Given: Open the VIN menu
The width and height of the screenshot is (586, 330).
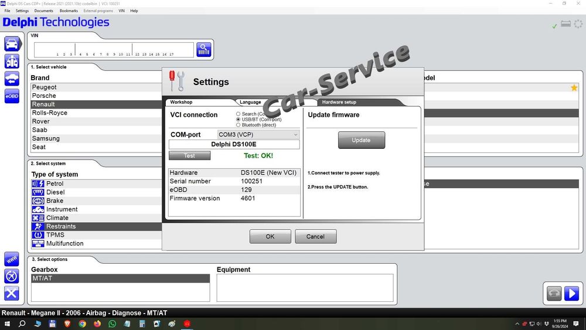Looking at the screenshot, I should tap(121, 11).
